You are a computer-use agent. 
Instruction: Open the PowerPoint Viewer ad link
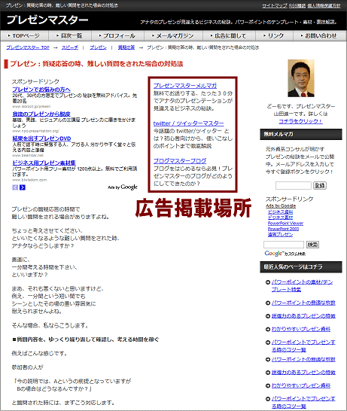click(x=285, y=223)
